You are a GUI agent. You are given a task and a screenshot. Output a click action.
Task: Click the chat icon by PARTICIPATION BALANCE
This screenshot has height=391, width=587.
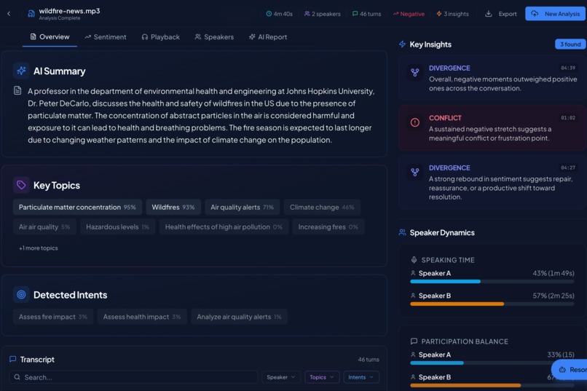[x=414, y=341]
